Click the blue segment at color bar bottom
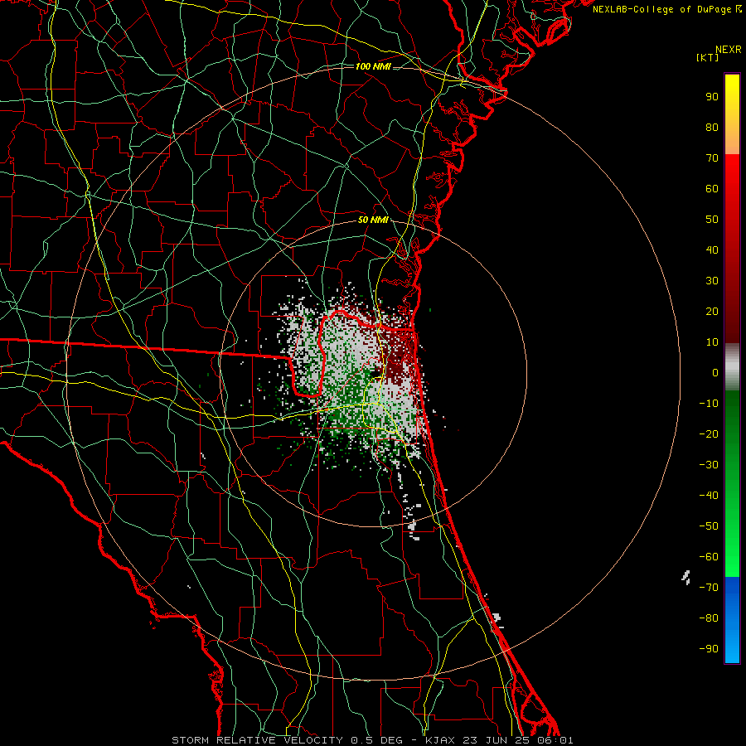This screenshot has height=746, width=746. tap(732, 620)
